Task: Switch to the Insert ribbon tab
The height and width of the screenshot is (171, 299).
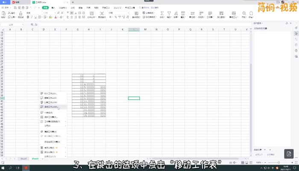Action: coord(53,8)
